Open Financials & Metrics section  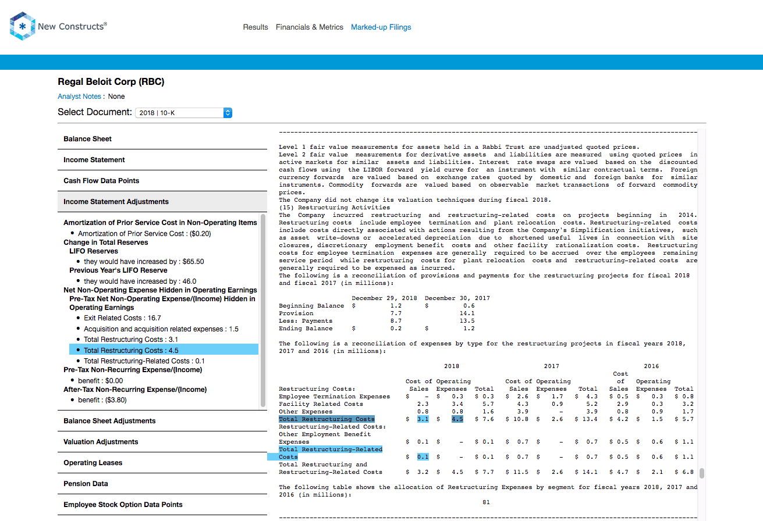coord(310,27)
